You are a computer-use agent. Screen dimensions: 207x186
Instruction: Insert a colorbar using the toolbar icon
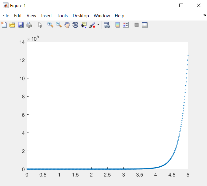click(117, 25)
